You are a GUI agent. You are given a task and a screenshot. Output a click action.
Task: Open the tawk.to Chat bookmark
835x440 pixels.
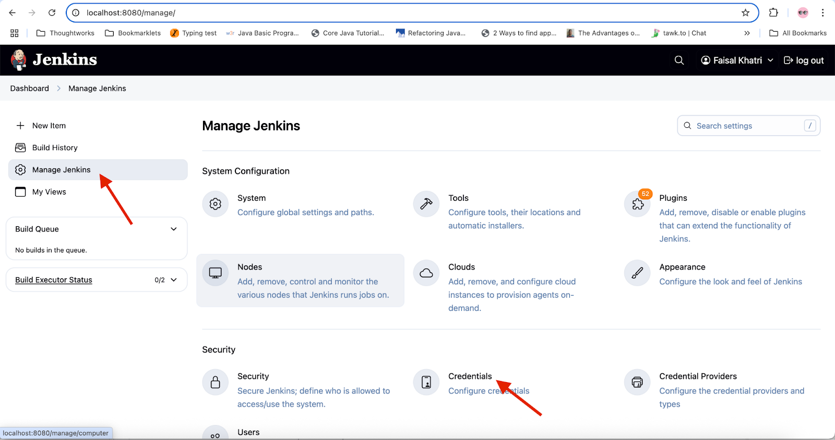679,33
